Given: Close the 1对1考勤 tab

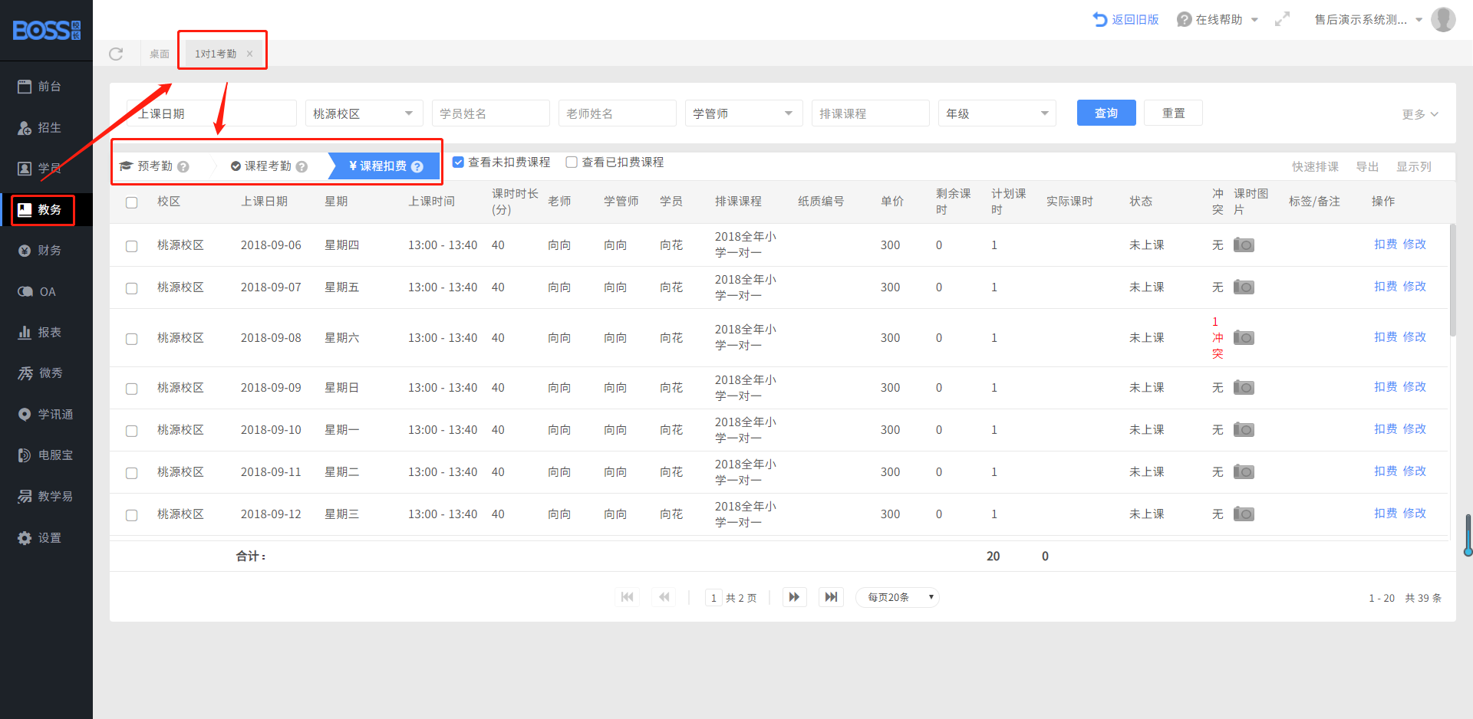Looking at the screenshot, I should 250,54.
